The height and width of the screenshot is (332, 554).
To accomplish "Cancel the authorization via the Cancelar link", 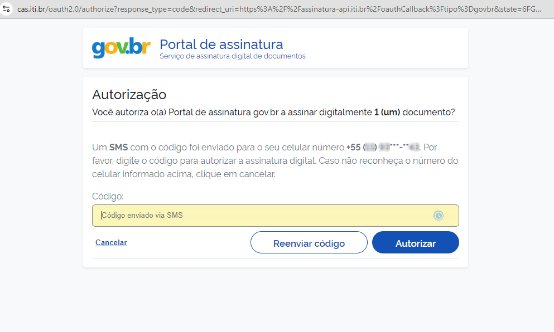I will point(110,242).
